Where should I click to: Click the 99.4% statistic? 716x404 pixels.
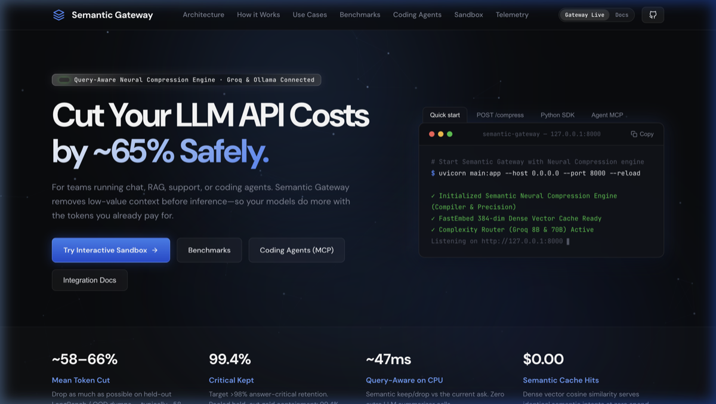[230, 359]
